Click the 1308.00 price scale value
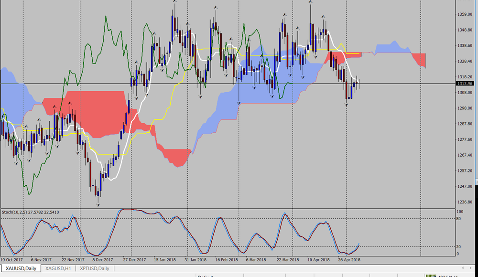 (465, 93)
